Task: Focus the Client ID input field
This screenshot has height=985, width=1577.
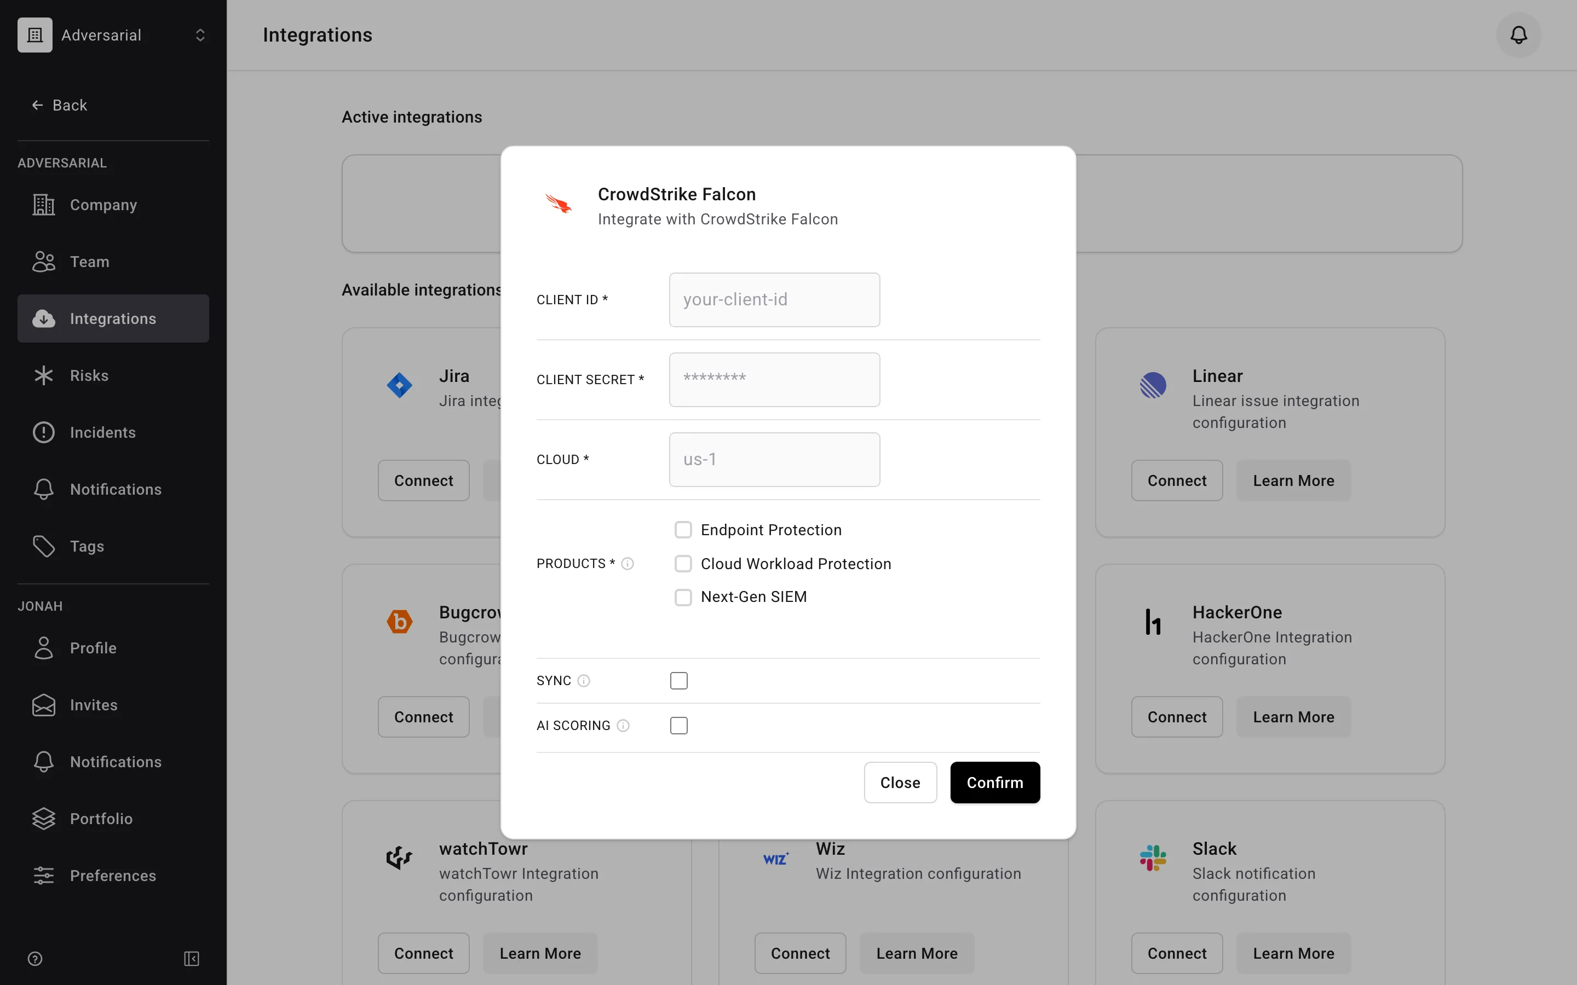Action: point(774,300)
